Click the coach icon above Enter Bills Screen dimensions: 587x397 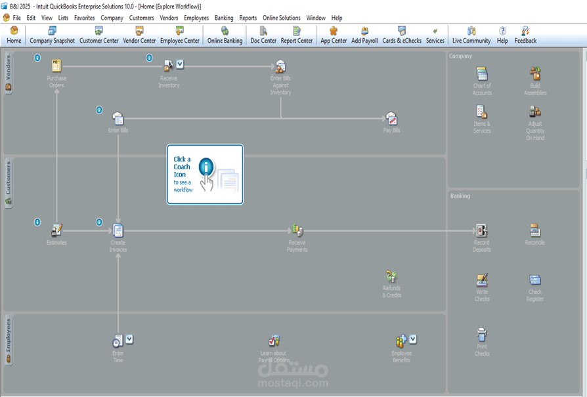pos(99,110)
